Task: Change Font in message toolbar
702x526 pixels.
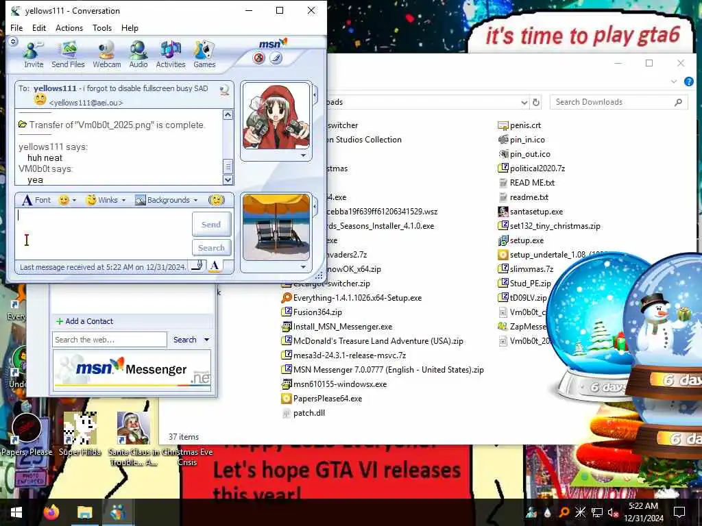Action: 37,200
